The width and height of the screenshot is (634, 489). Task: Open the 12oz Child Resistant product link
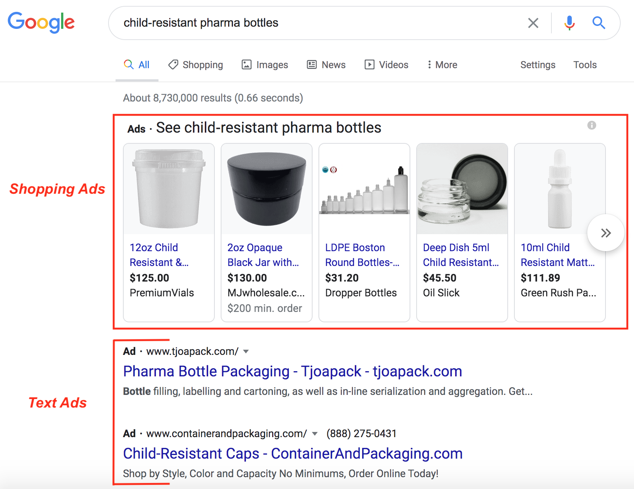[x=159, y=255]
